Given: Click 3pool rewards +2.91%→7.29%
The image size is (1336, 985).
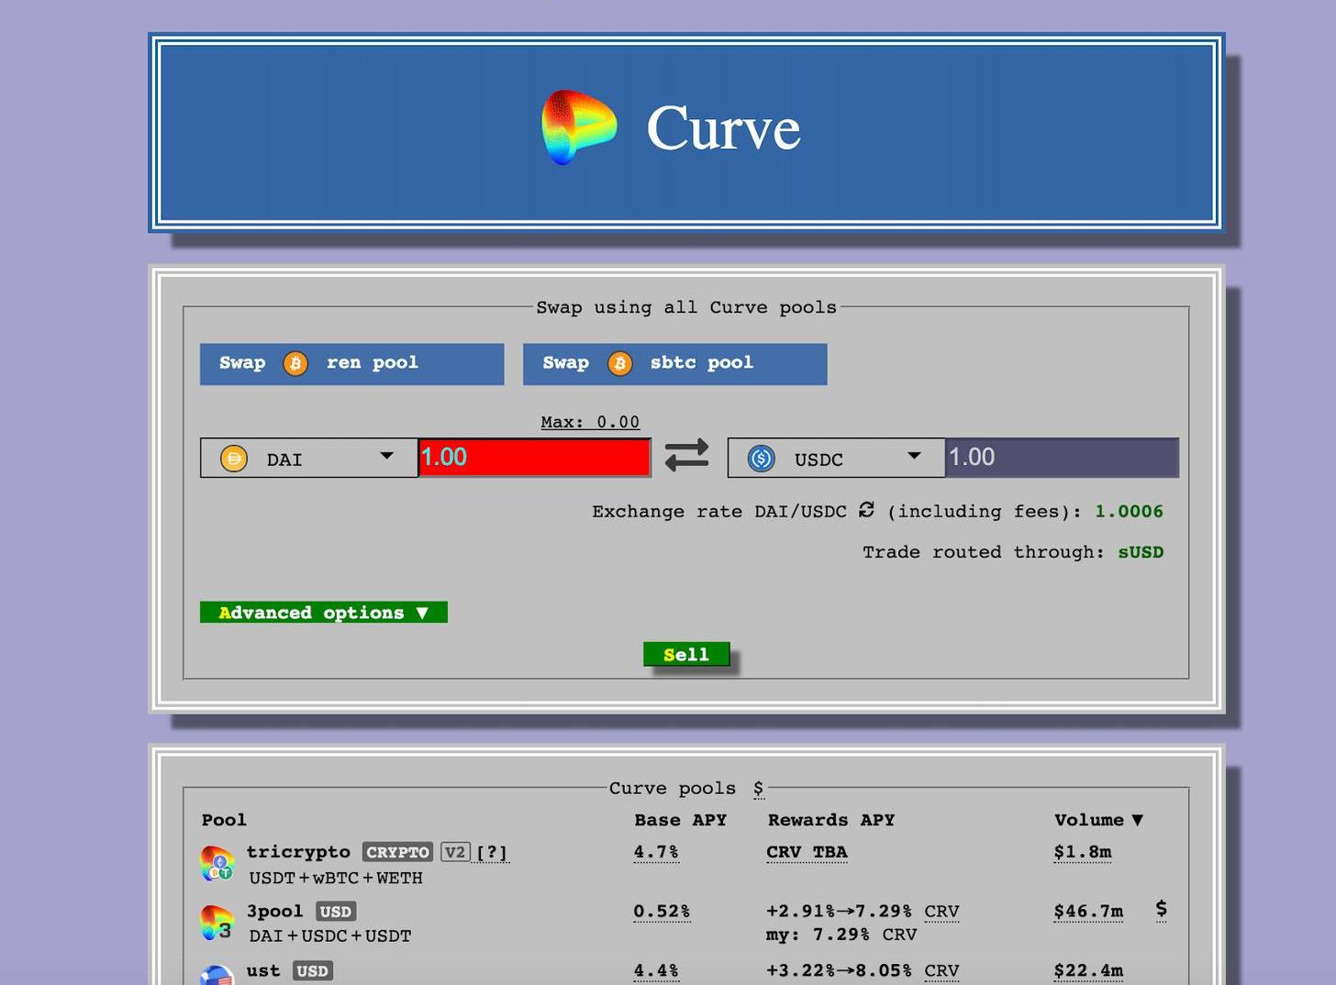Looking at the screenshot, I should [839, 911].
